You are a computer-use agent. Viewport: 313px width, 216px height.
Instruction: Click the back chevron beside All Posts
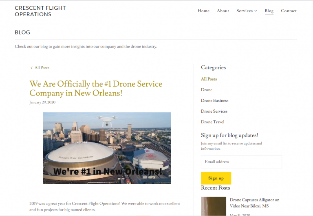pos(31,68)
